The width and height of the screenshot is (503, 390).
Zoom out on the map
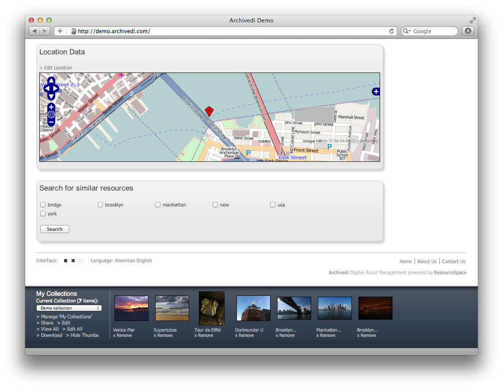[51, 122]
